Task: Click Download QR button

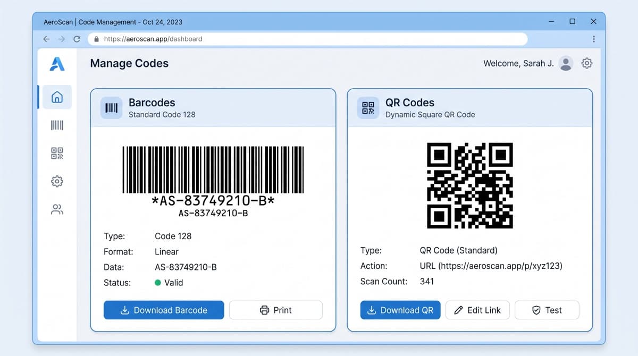Action: coord(400,310)
